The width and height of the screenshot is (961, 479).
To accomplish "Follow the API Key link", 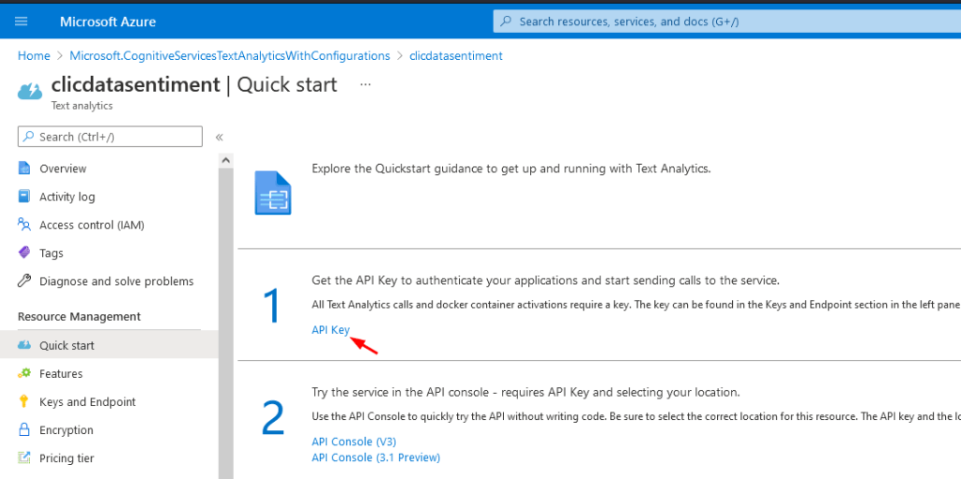I will point(330,330).
